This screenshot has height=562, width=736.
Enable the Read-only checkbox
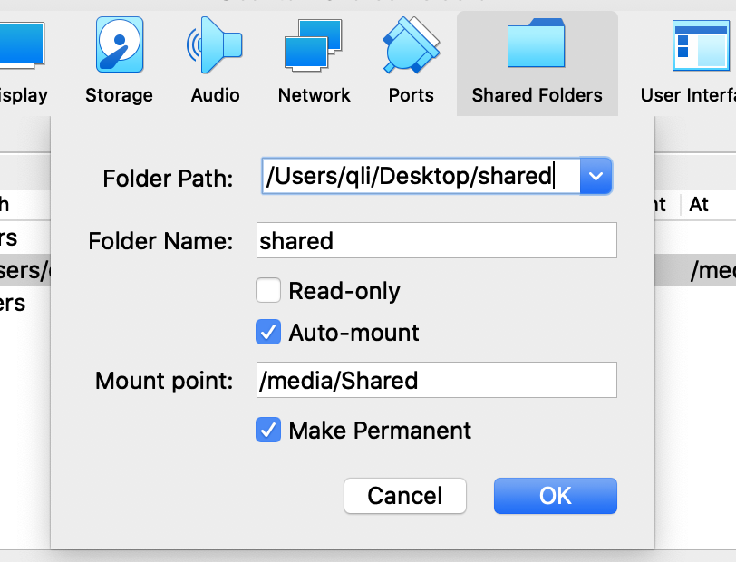click(268, 291)
